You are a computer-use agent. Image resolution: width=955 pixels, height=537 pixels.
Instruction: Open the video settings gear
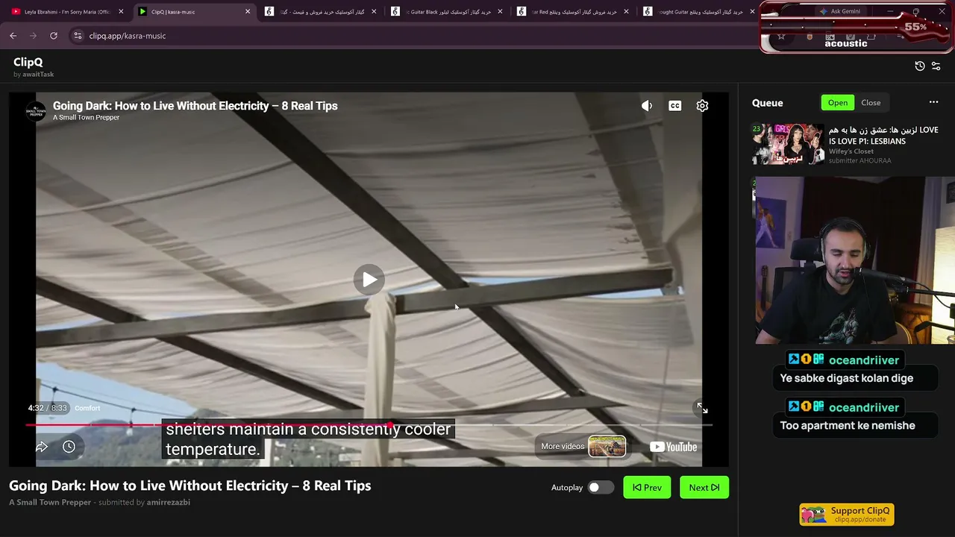tap(702, 106)
